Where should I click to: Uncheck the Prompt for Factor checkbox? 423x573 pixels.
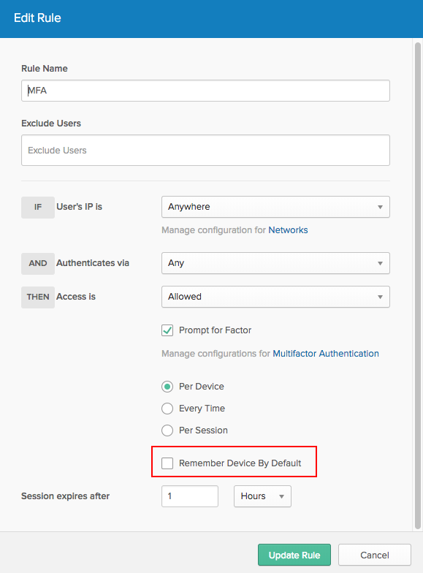[167, 330]
